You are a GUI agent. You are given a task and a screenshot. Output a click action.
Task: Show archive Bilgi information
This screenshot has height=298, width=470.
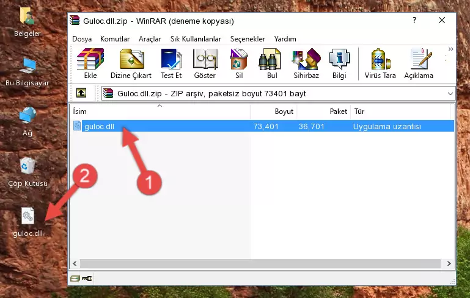coord(339,63)
